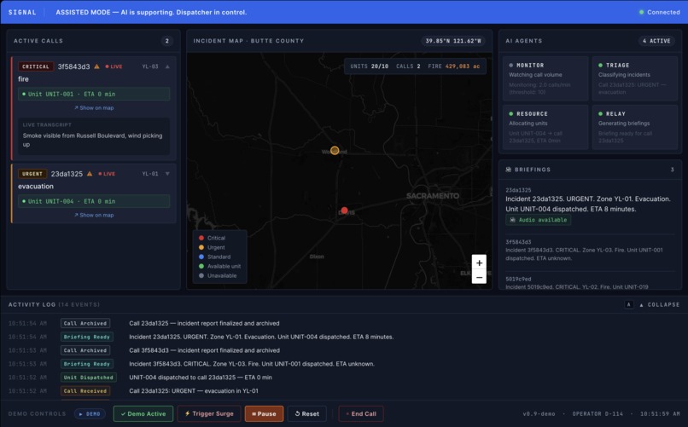Click the End Call button

click(361, 414)
